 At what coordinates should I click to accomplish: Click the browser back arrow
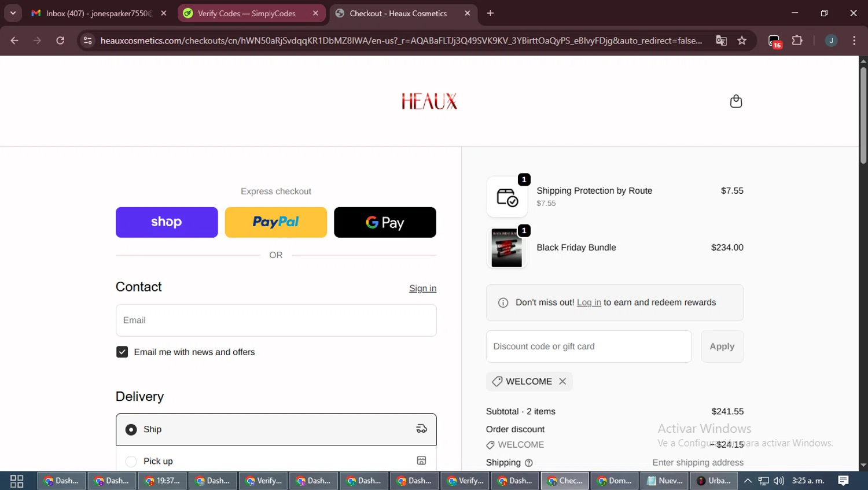point(14,40)
